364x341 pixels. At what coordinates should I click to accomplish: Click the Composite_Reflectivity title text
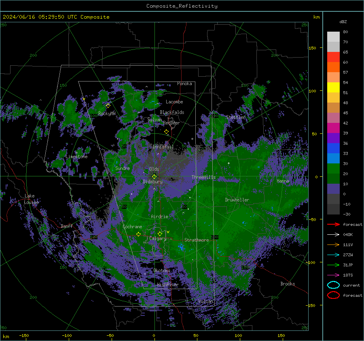(182, 6)
